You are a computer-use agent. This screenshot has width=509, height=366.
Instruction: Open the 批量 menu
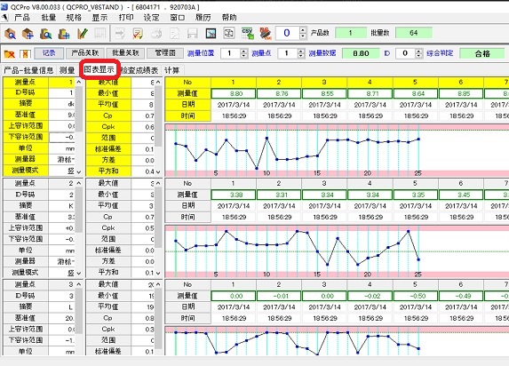tap(49, 18)
